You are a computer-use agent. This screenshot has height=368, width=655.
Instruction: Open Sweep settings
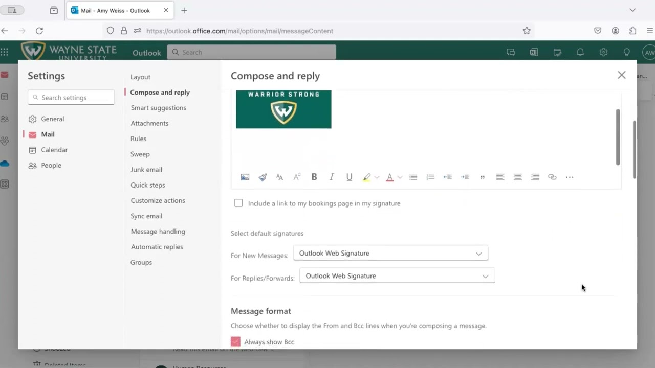(140, 154)
